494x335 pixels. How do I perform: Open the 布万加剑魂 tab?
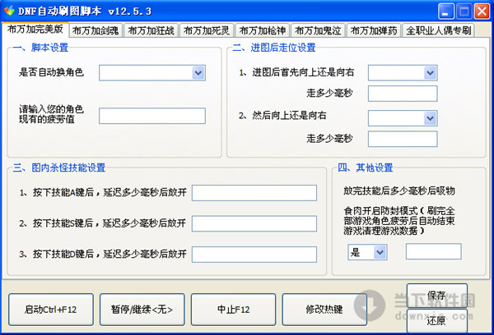(x=96, y=30)
